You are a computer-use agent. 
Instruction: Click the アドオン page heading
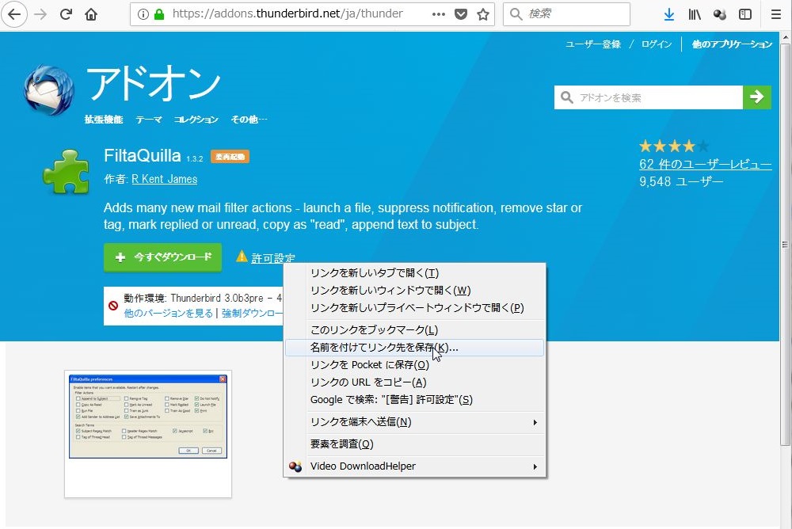(x=154, y=83)
